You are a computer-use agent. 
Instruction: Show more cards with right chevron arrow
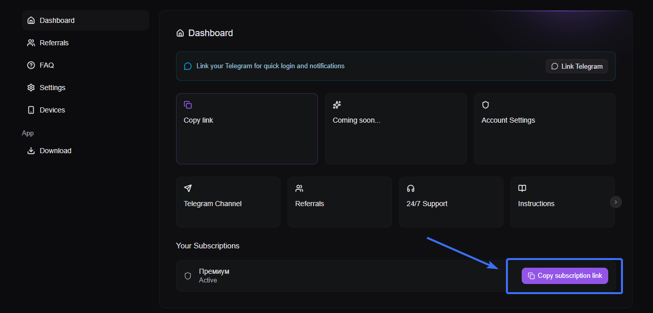coord(616,202)
